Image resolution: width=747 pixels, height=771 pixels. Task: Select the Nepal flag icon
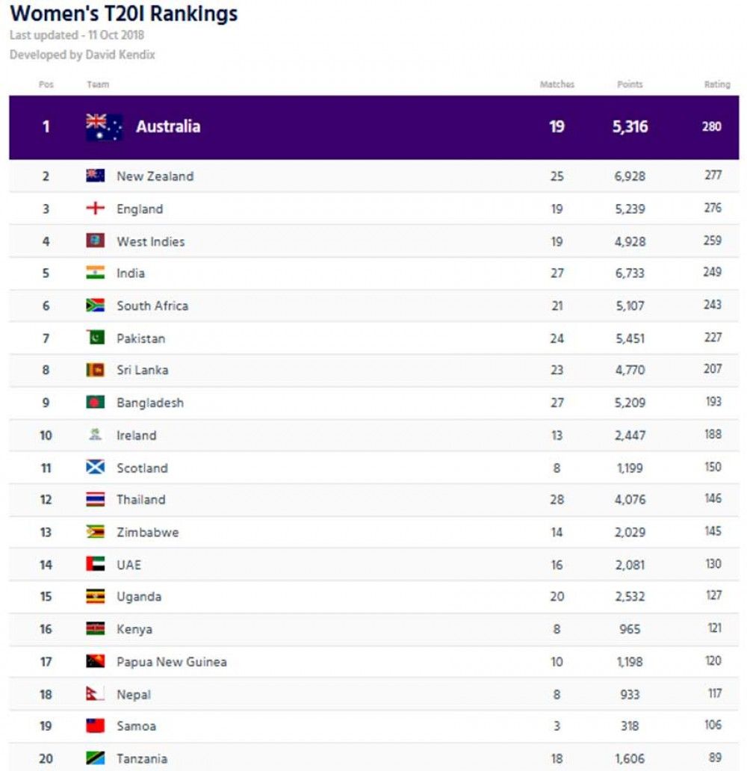coord(94,694)
